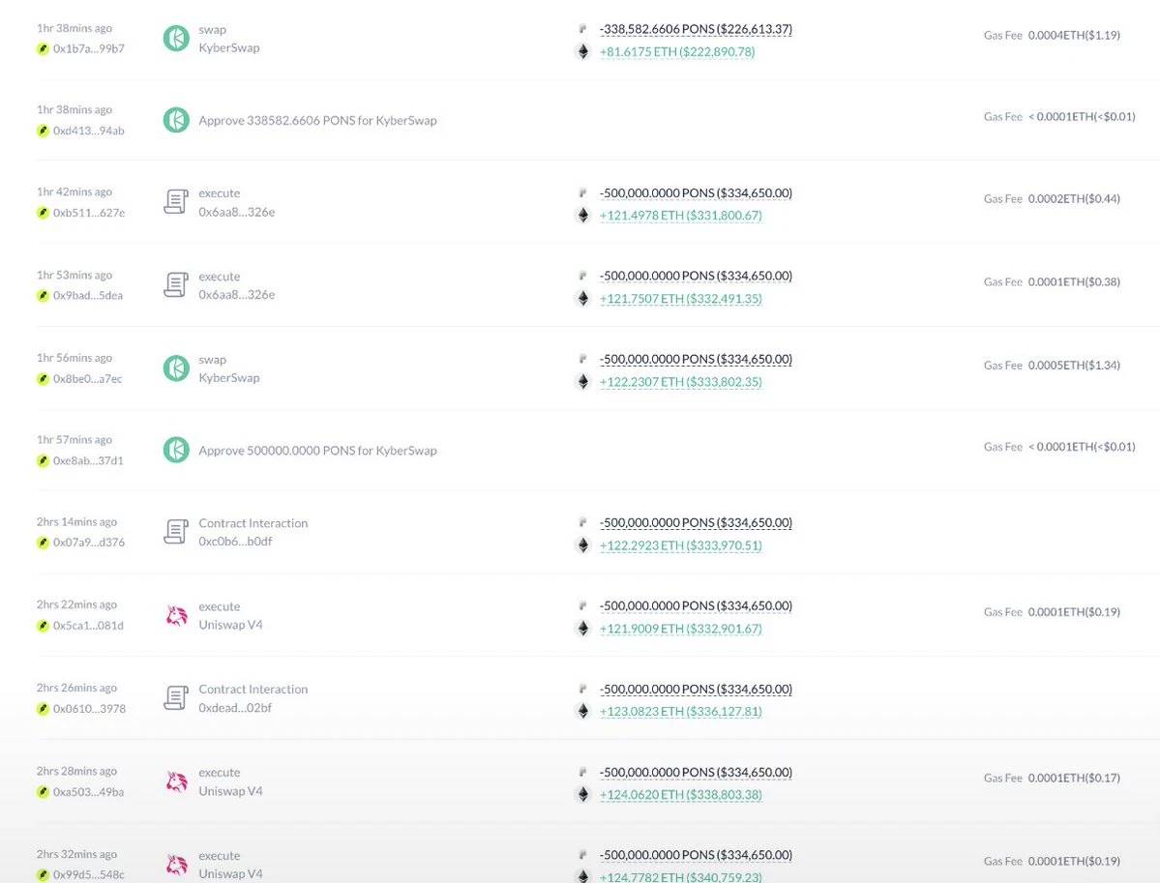Open transaction hash 0x07a9...d376
This screenshot has height=883, width=1160.
click(89, 543)
